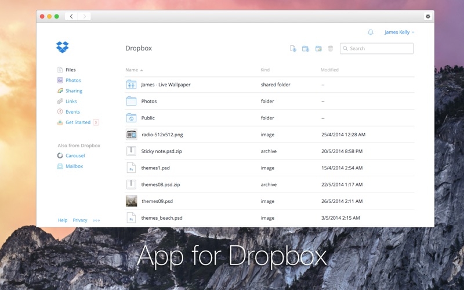Image resolution: width=464 pixels, height=290 pixels.
Task: Click the Public folder icon
Action: coord(131,118)
